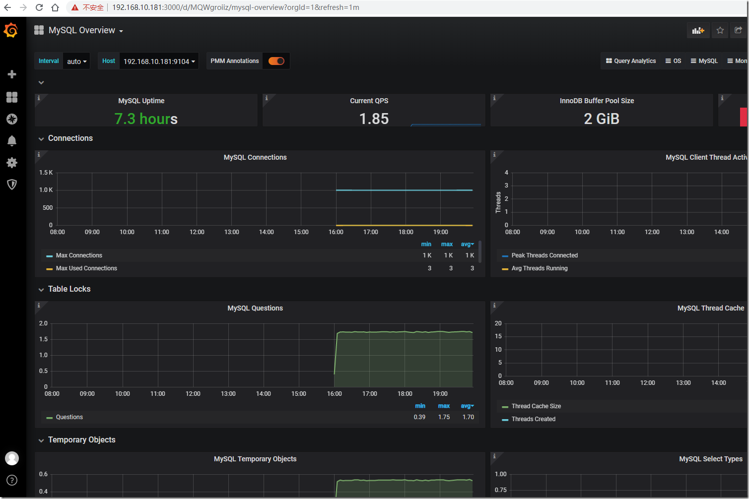Sort Questions legend by avg column
749x499 pixels.
(467, 406)
